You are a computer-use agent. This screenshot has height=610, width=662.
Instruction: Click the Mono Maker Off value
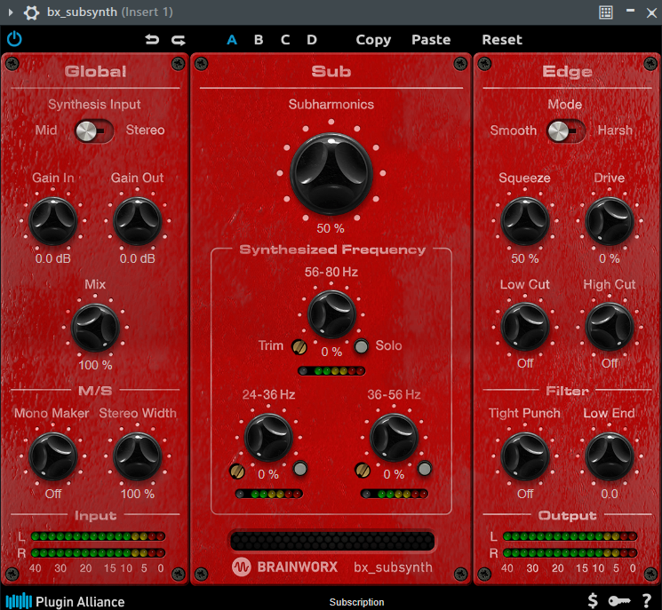pyautogui.click(x=53, y=494)
